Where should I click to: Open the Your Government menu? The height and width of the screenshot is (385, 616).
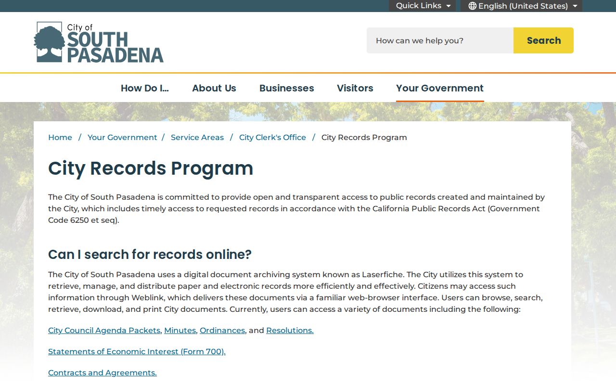(440, 88)
